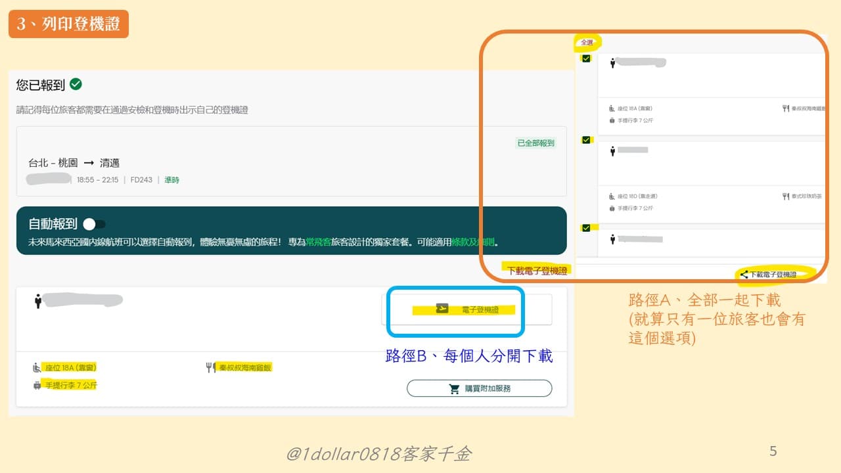Click the cutlery icon beside 泰式珍珠奶茶

pyautogui.click(x=786, y=196)
